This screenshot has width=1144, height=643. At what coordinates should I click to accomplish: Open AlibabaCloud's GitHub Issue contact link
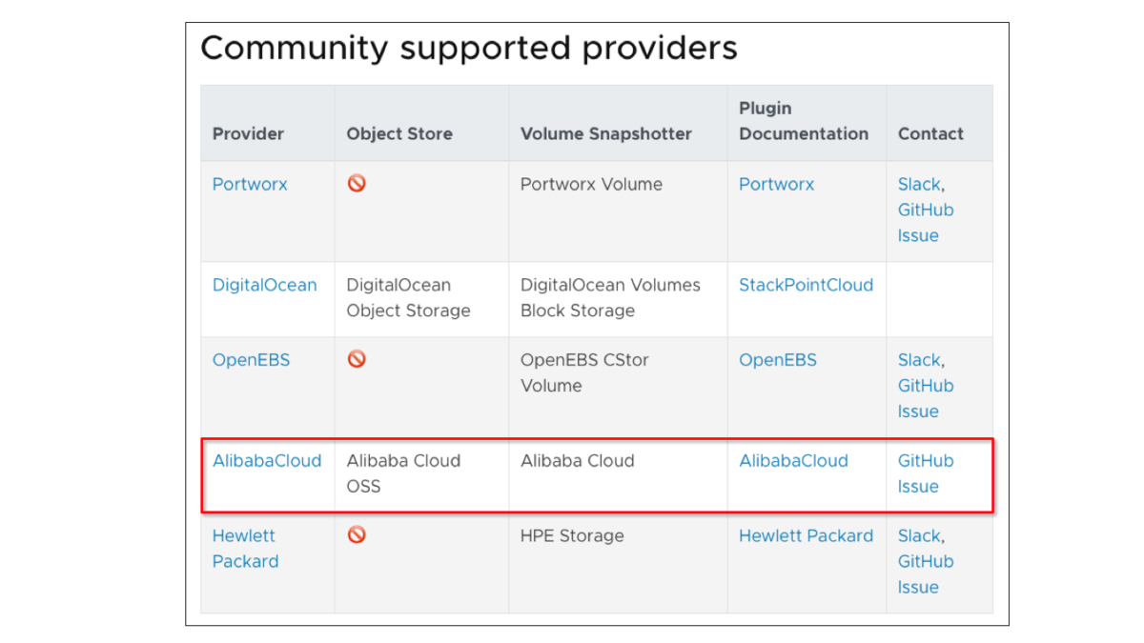tap(925, 473)
